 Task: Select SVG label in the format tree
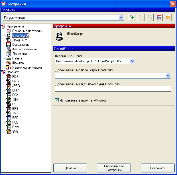[x=15, y=132]
